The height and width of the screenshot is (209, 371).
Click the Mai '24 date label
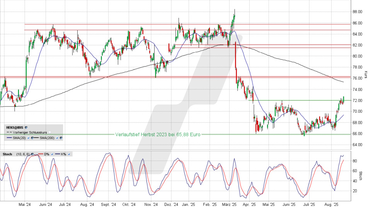point(24,204)
